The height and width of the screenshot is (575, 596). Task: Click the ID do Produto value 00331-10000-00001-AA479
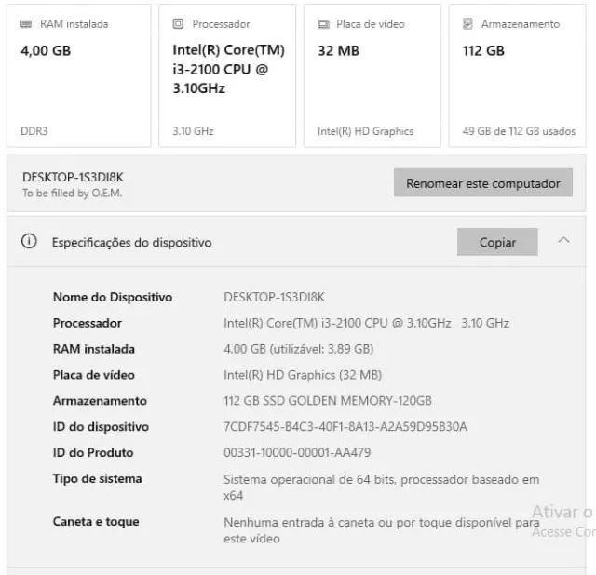pyautogui.click(x=297, y=453)
